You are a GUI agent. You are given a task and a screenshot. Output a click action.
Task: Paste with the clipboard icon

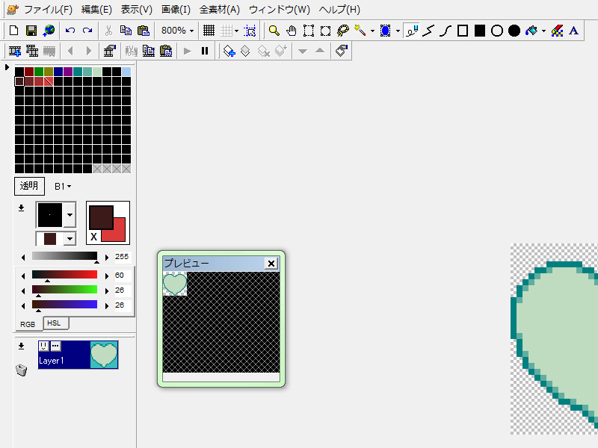pyautogui.click(x=143, y=31)
